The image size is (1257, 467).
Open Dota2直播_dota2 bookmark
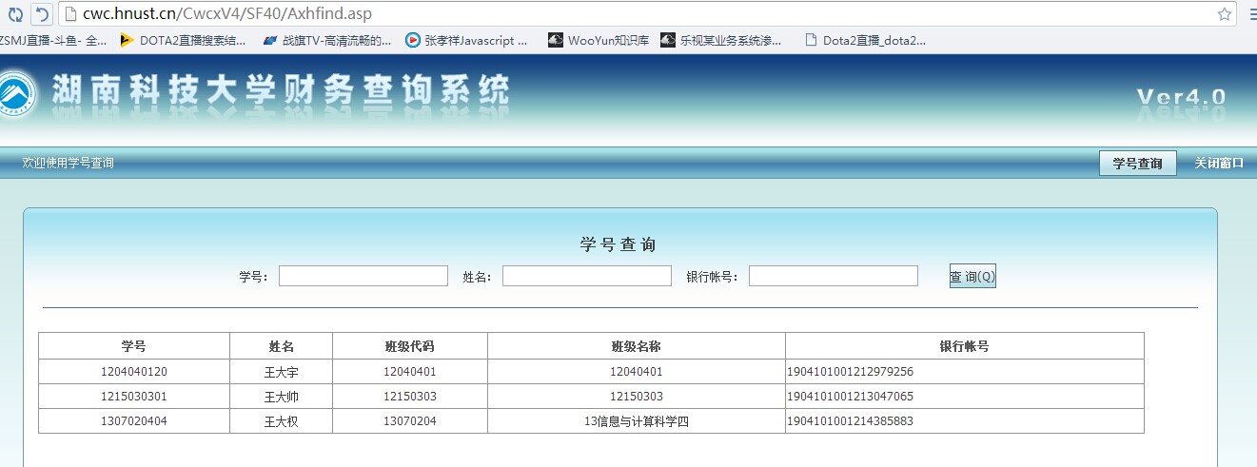pos(865,40)
